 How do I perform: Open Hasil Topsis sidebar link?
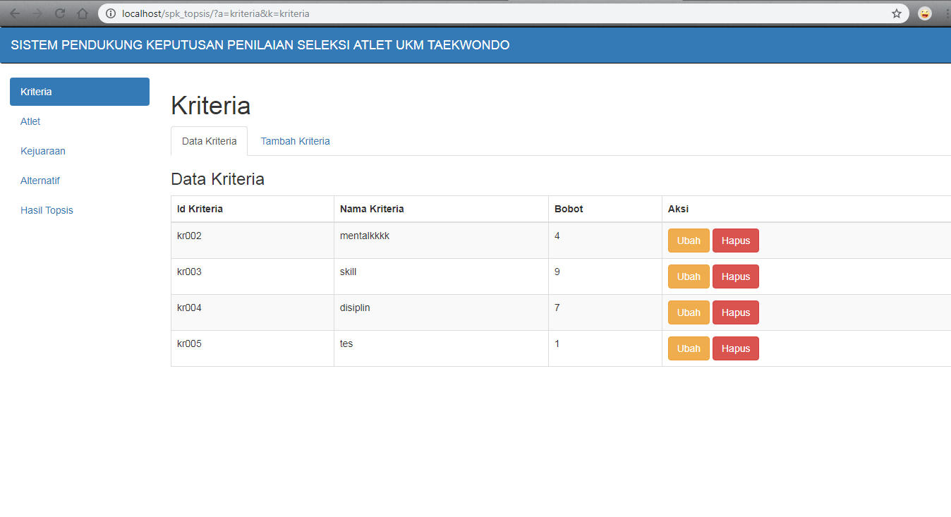pyautogui.click(x=47, y=210)
